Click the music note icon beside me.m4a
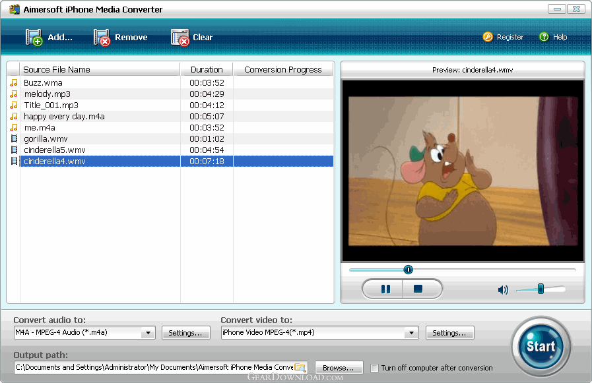This screenshot has width=592, height=383. (14, 127)
